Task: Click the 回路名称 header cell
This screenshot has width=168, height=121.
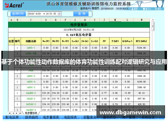Action: coord(31,41)
